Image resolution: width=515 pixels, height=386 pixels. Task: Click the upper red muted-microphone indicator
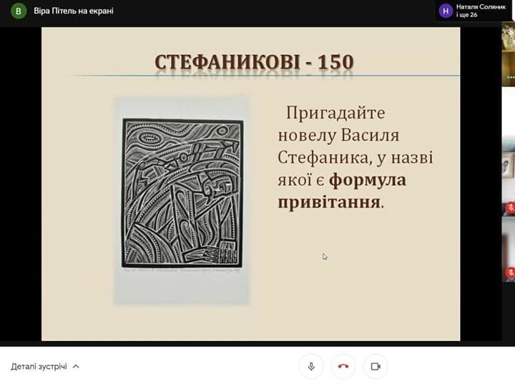coord(511,207)
